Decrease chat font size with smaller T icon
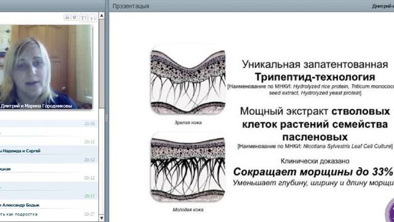 (x=92, y=18)
